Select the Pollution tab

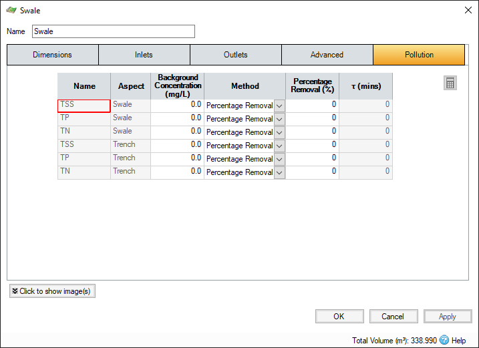(419, 55)
